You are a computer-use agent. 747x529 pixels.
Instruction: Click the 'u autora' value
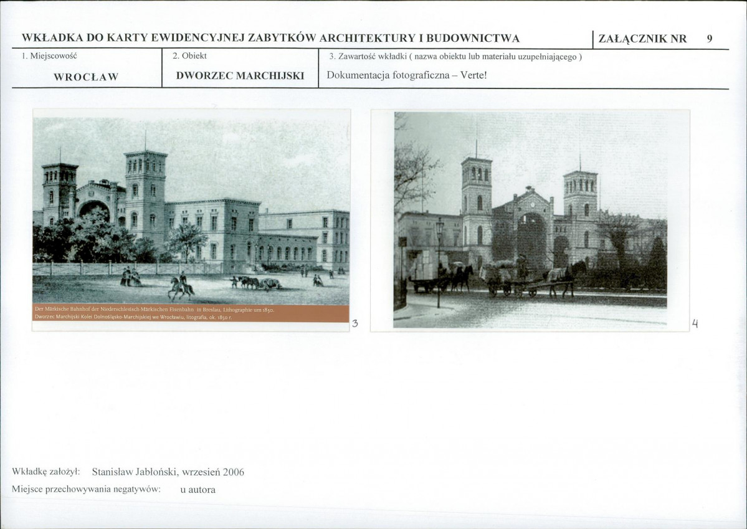pyautogui.click(x=197, y=490)
